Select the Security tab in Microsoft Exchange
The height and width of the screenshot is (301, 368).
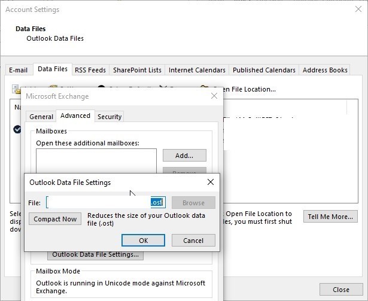pyautogui.click(x=110, y=117)
